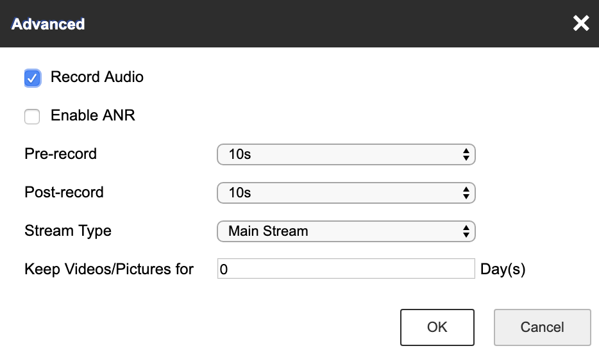599x355 pixels.
Task: Focus the Keep Videos/Pictures days input field
Action: (x=346, y=270)
